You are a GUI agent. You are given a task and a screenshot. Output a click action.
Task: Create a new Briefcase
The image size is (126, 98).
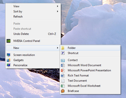(x=90, y=91)
